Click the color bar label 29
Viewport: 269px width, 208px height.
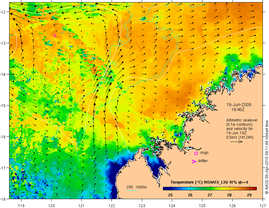[249, 195]
